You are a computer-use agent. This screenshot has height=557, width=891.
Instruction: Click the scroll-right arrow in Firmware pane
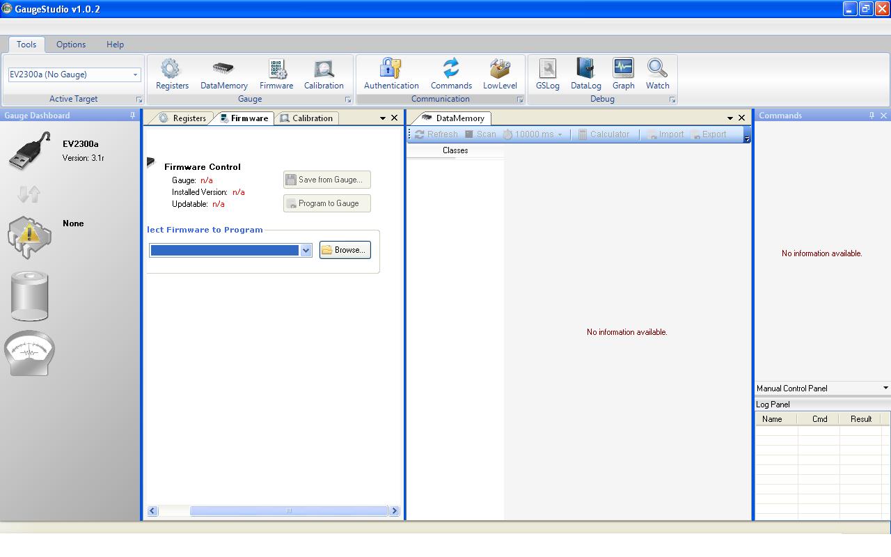[x=395, y=511]
